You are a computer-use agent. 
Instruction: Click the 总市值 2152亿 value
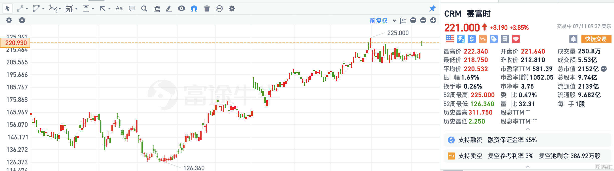click(x=588, y=69)
